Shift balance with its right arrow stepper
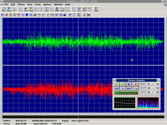167x125 pixels. pyautogui.click(x=158, y=88)
